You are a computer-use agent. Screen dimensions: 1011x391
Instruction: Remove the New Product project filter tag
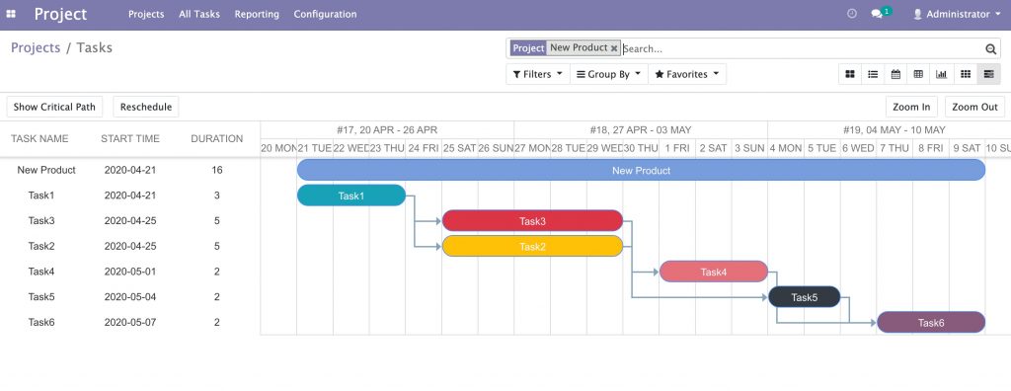614,48
